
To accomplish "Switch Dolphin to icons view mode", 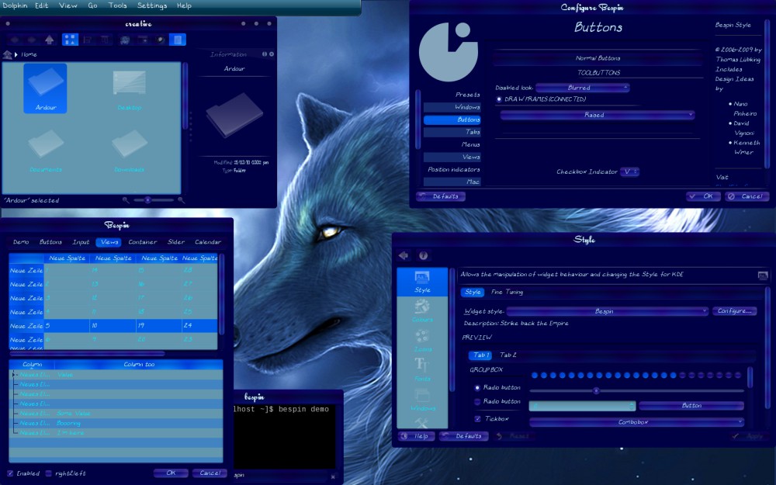I will [x=71, y=40].
